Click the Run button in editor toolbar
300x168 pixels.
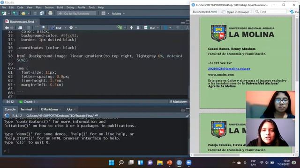150,28
